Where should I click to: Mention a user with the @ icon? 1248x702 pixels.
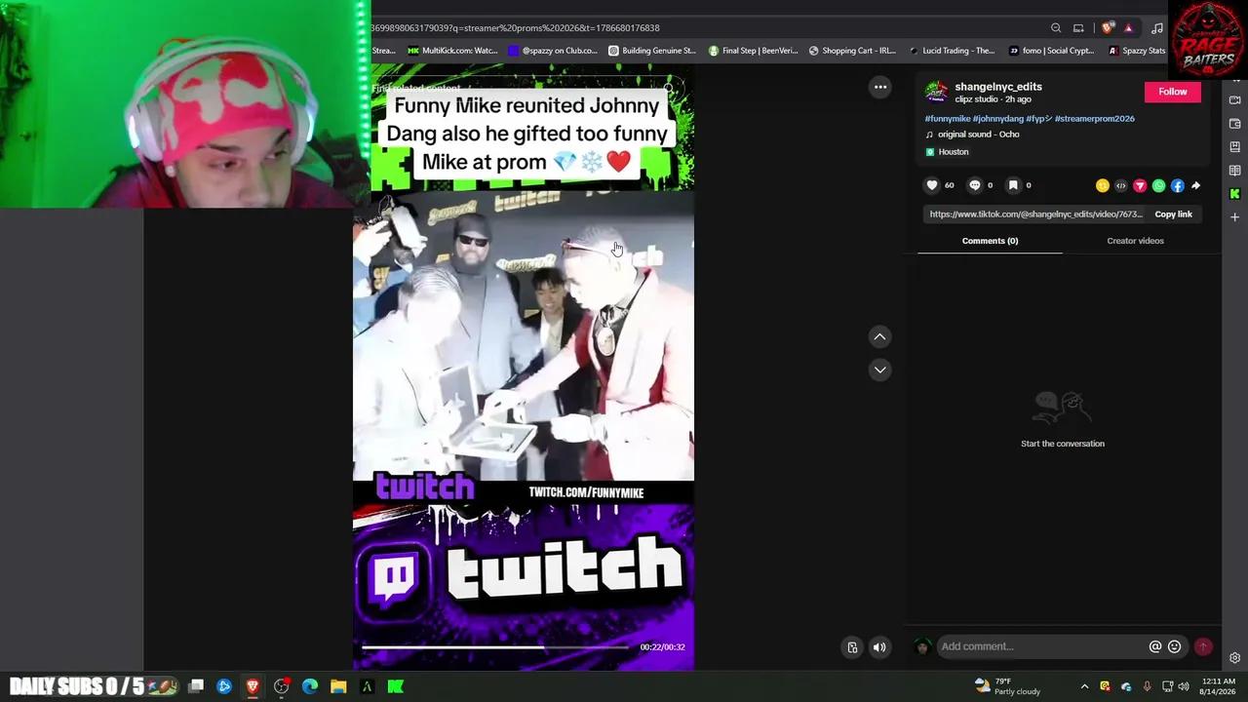coord(1155,646)
